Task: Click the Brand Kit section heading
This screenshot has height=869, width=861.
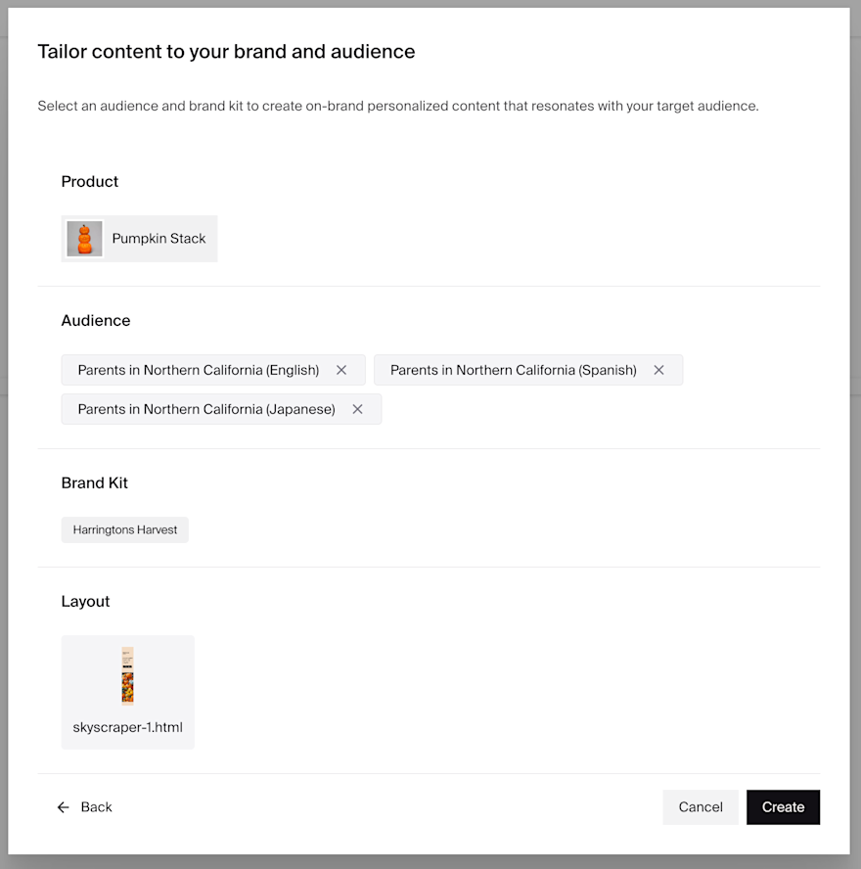Action: 94,482
